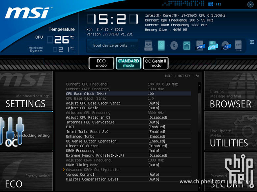Toggle EIST [Enabled] setting

(x=157, y=127)
